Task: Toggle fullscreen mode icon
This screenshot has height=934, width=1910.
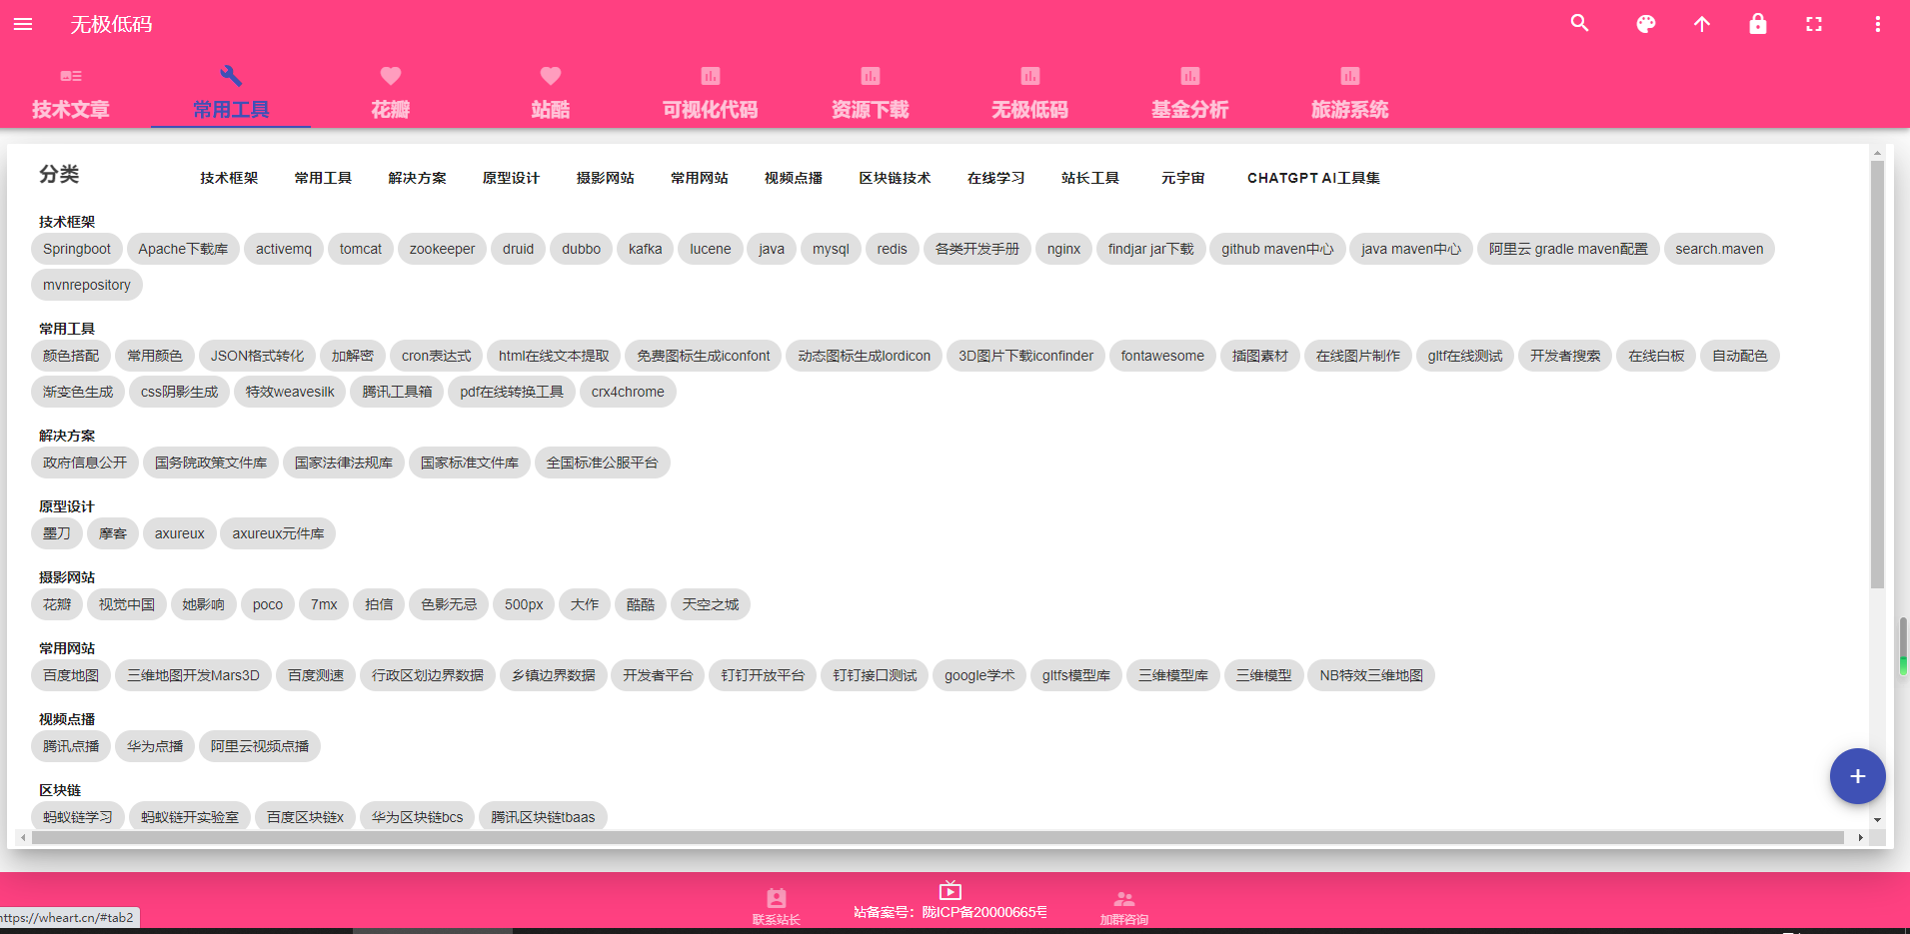Action: [x=1813, y=24]
